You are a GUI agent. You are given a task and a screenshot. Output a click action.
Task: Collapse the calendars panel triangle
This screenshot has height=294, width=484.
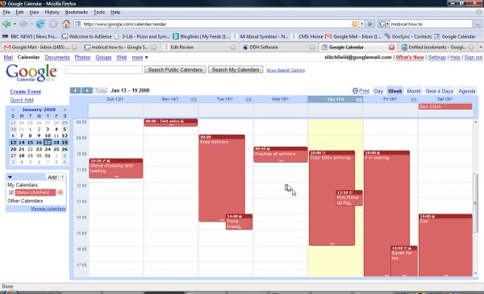[x=10, y=177]
